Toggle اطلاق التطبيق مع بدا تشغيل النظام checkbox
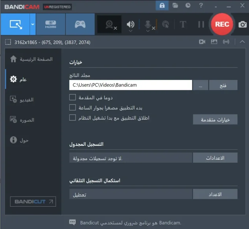Viewport: 249px width, 229px height. [x=73, y=118]
